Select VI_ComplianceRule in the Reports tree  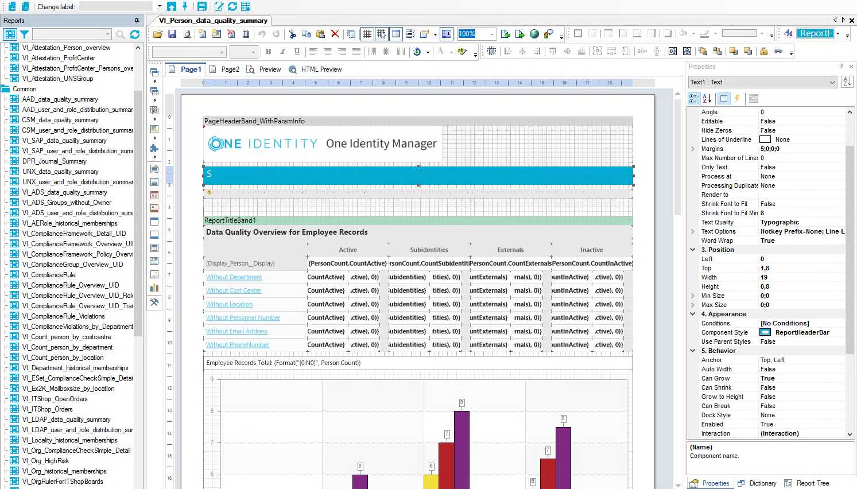pyautogui.click(x=48, y=275)
